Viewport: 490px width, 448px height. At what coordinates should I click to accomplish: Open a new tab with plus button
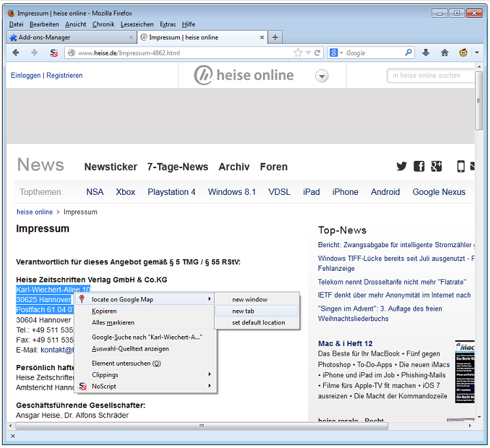275,37
